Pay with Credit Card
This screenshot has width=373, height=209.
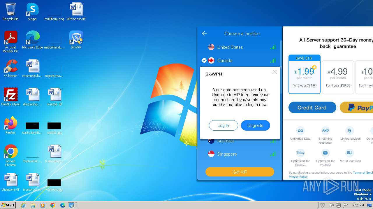click(x=312, y=107)
